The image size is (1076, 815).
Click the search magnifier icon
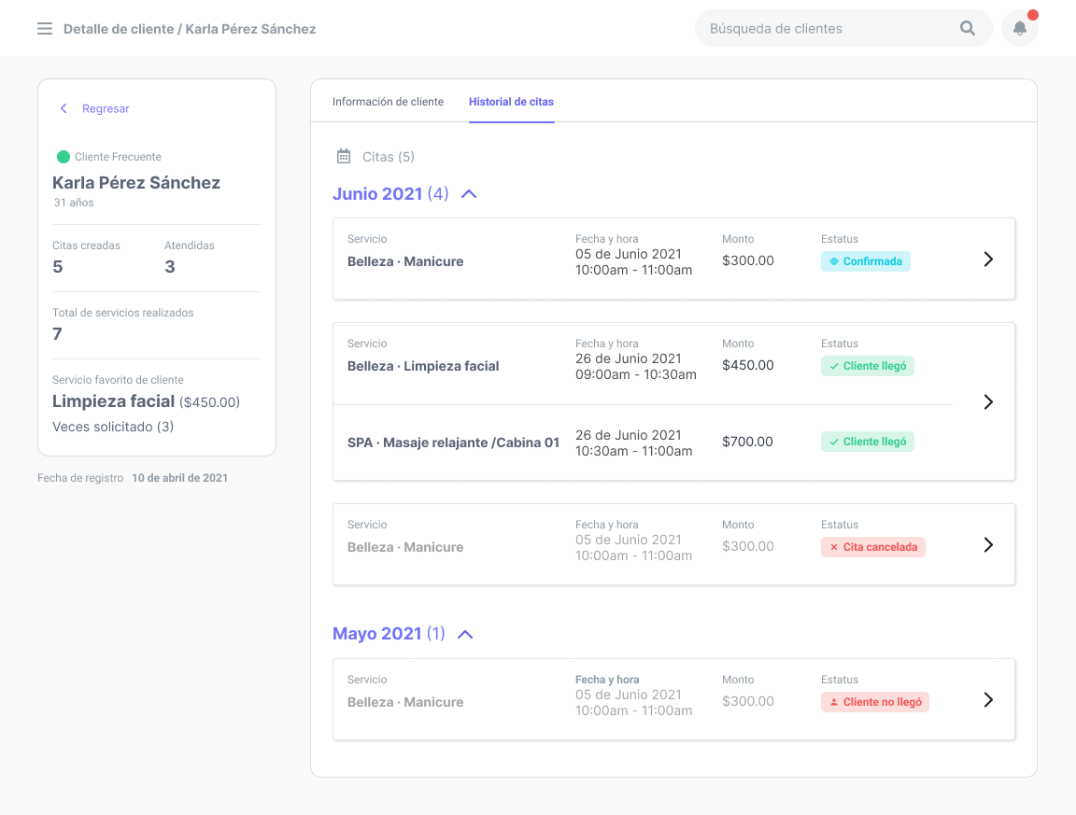pos(967,28)
